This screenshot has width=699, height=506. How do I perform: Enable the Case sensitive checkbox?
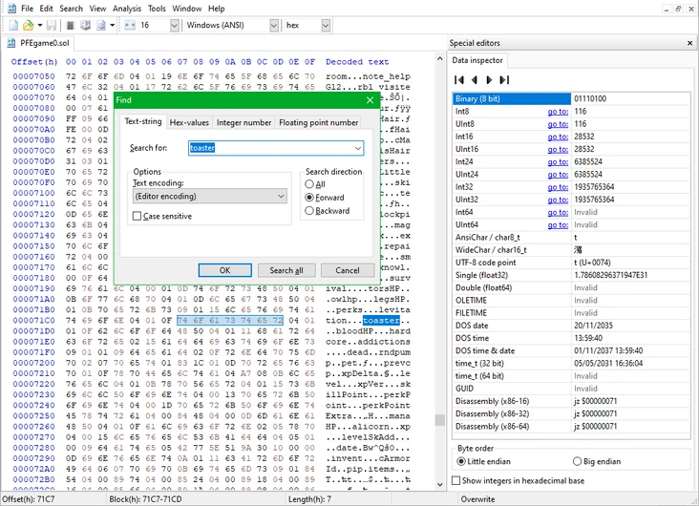tap(138, 217)
